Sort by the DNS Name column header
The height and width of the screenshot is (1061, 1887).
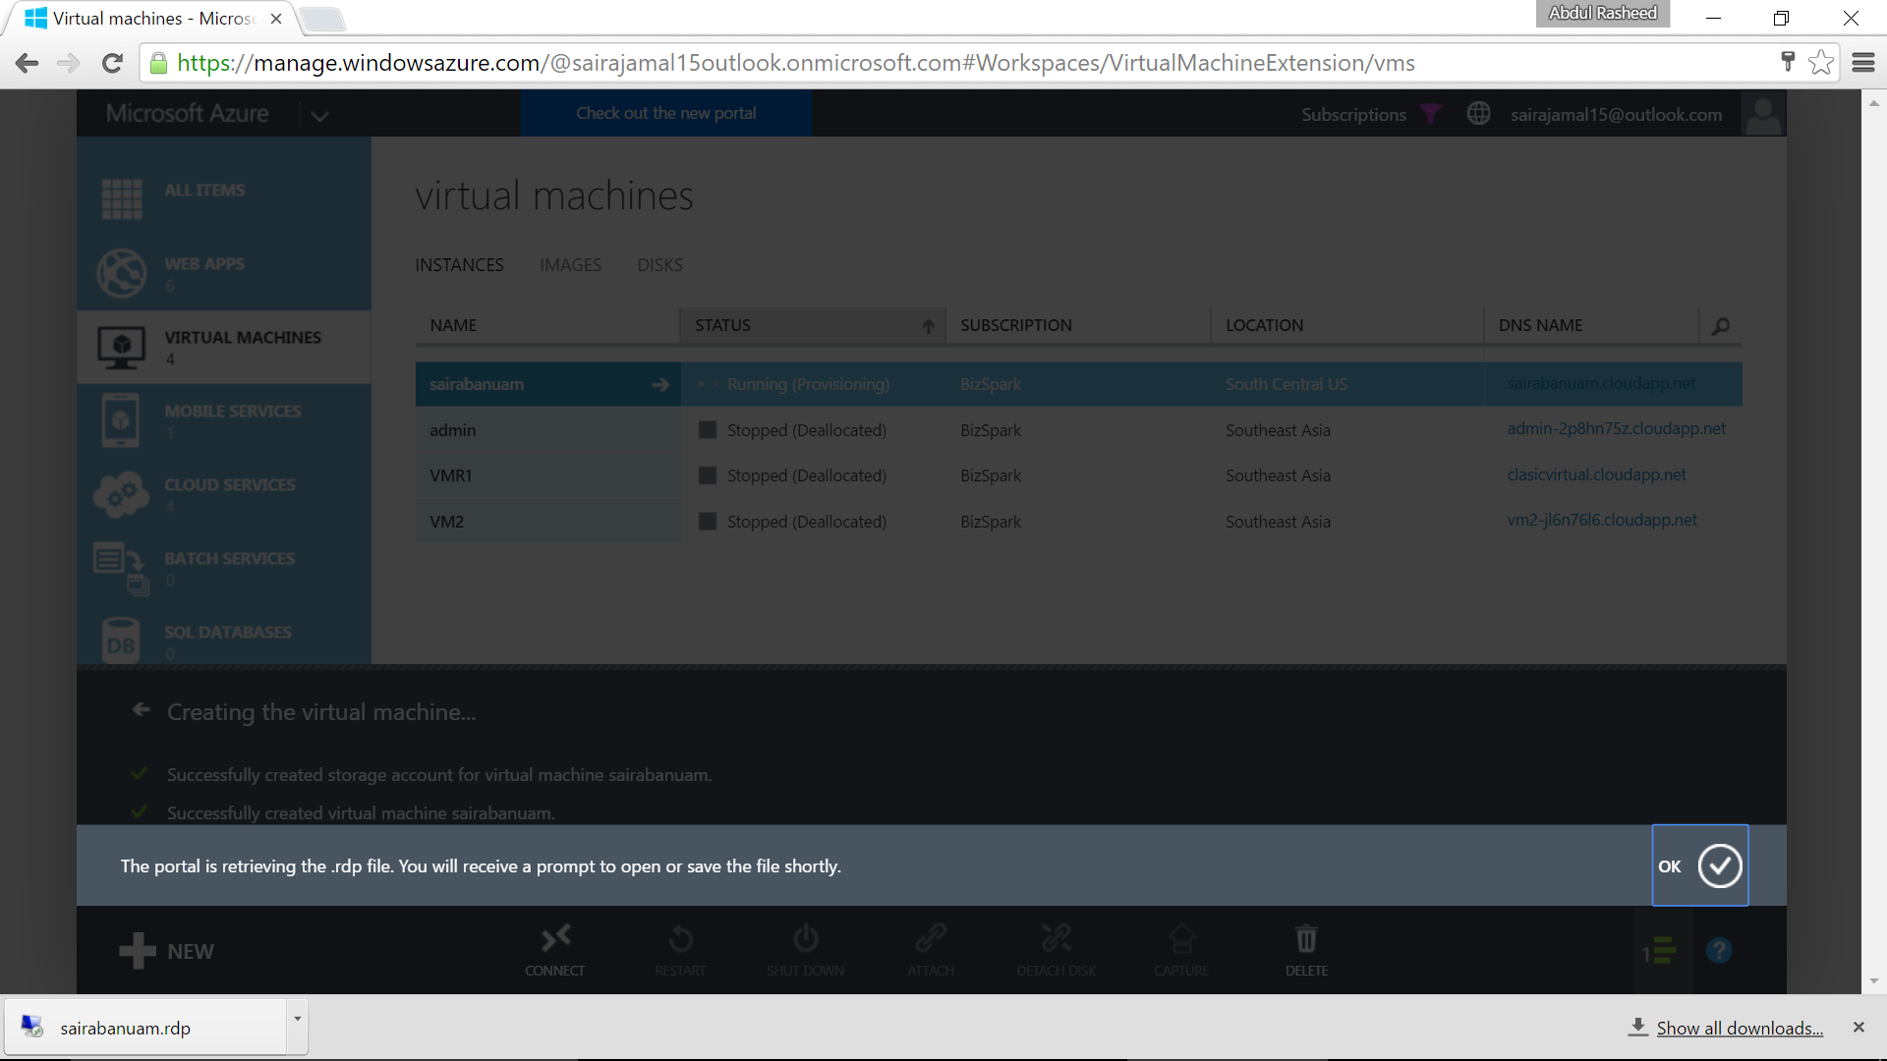point(1591,325)
